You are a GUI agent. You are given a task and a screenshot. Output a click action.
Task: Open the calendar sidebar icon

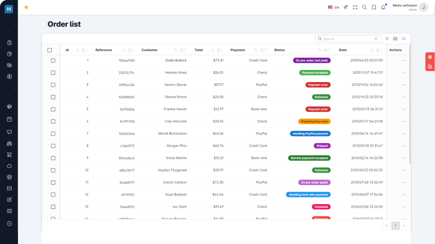pyautogui.click(x=9, y=119)
